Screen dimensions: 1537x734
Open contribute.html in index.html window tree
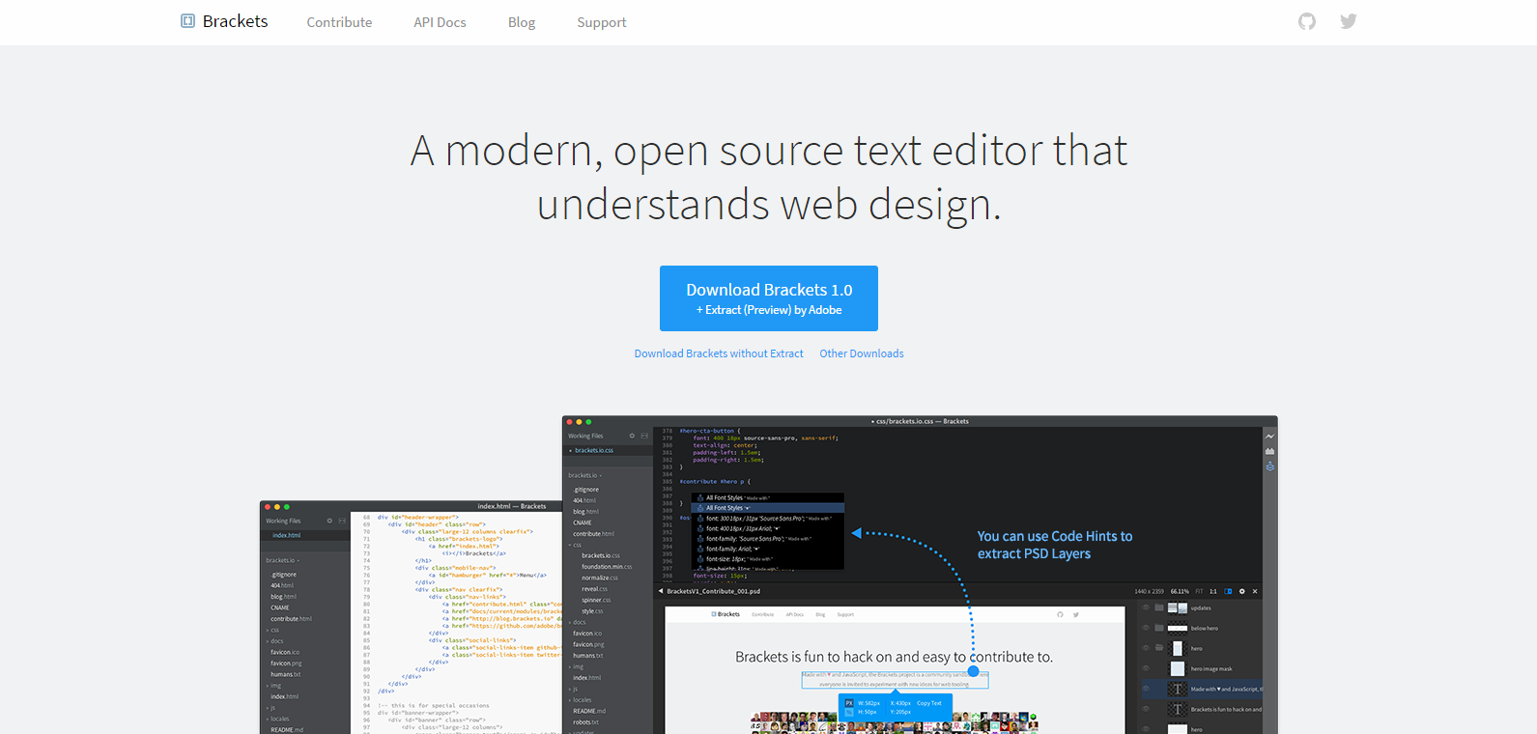[291, 619]
